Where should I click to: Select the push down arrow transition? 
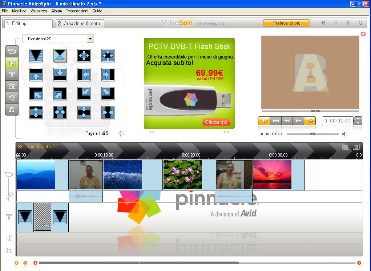tap(60, 74)
